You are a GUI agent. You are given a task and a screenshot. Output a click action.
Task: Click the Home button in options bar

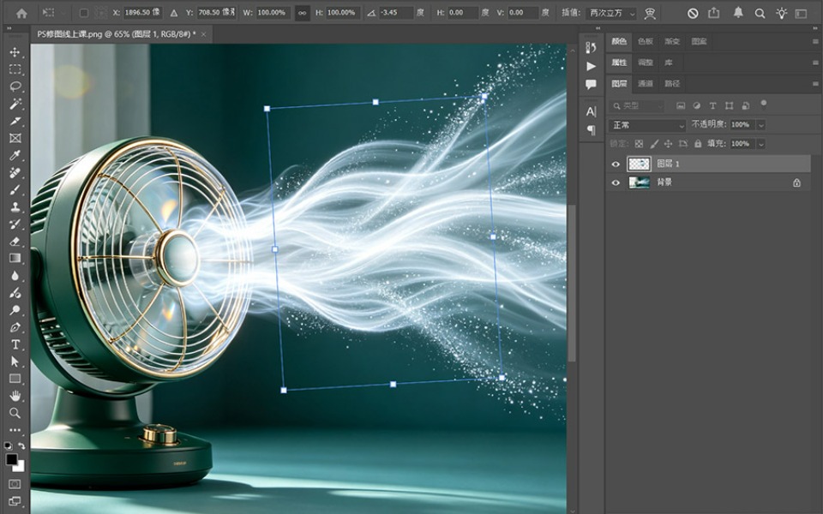pyautogui.click(x=21, y=13)
